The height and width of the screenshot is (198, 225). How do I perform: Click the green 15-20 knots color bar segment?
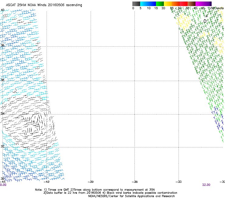[160, 4]
